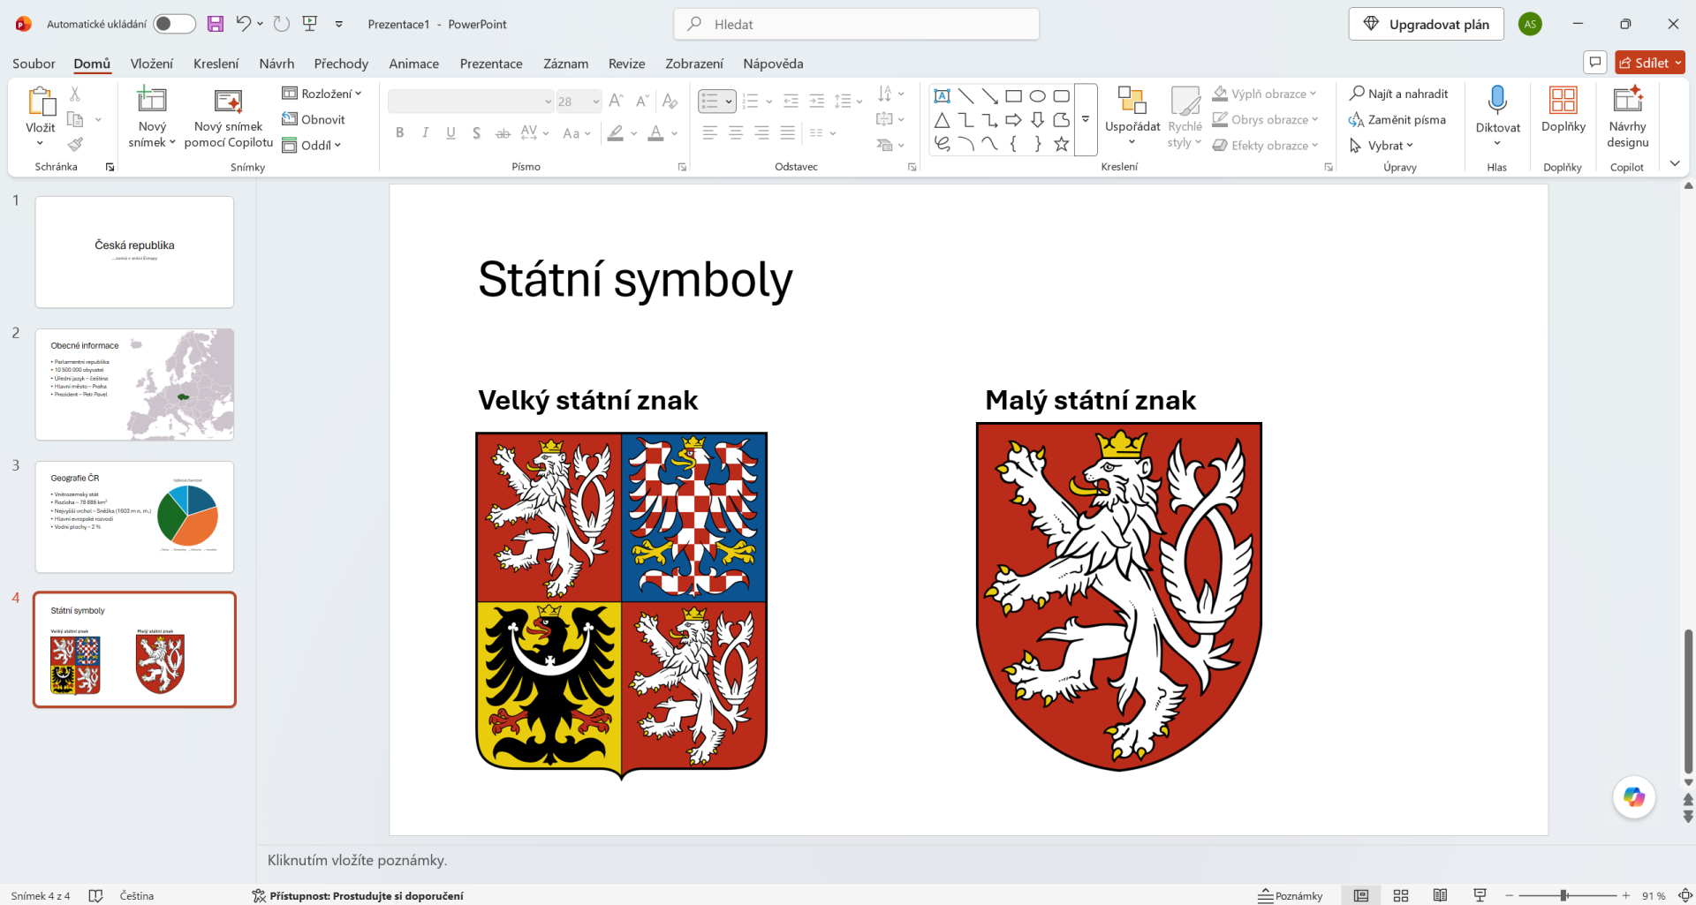Collapse the ribbon chevron
This screenshot has width=1696, height=905.
pos(1675,163)
